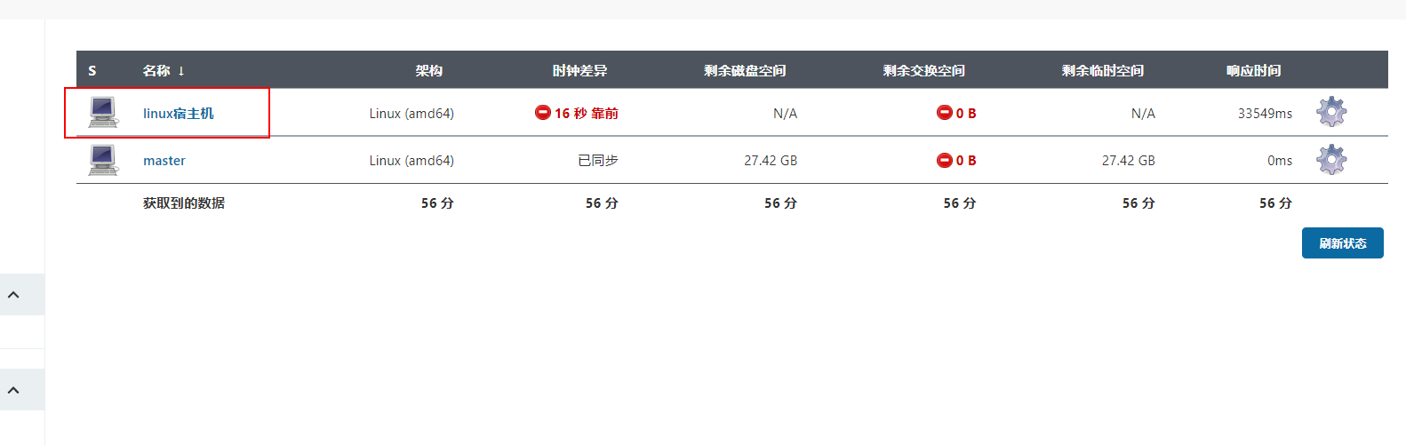The image size is (1406, 445).
Task: Collapse the upper sidebar chevron section
Action: coord(14,294)
